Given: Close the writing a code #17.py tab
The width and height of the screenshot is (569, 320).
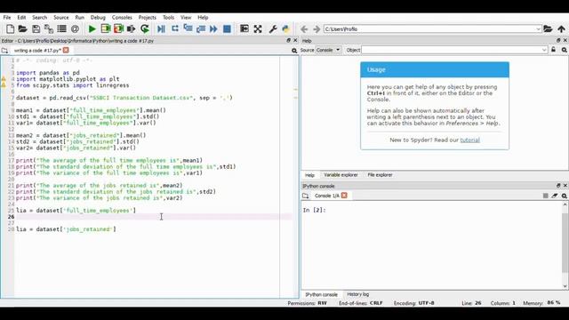Looking at the screenshot, I should click(x=66, y=50).
